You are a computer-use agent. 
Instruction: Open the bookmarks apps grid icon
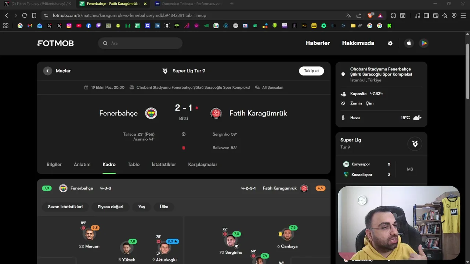point(6,26)
